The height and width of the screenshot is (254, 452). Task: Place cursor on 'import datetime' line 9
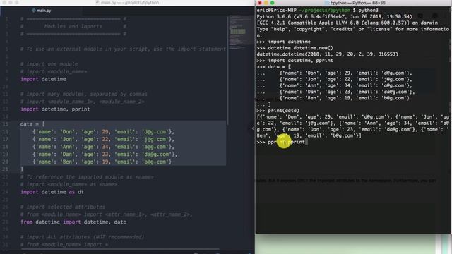43,79
